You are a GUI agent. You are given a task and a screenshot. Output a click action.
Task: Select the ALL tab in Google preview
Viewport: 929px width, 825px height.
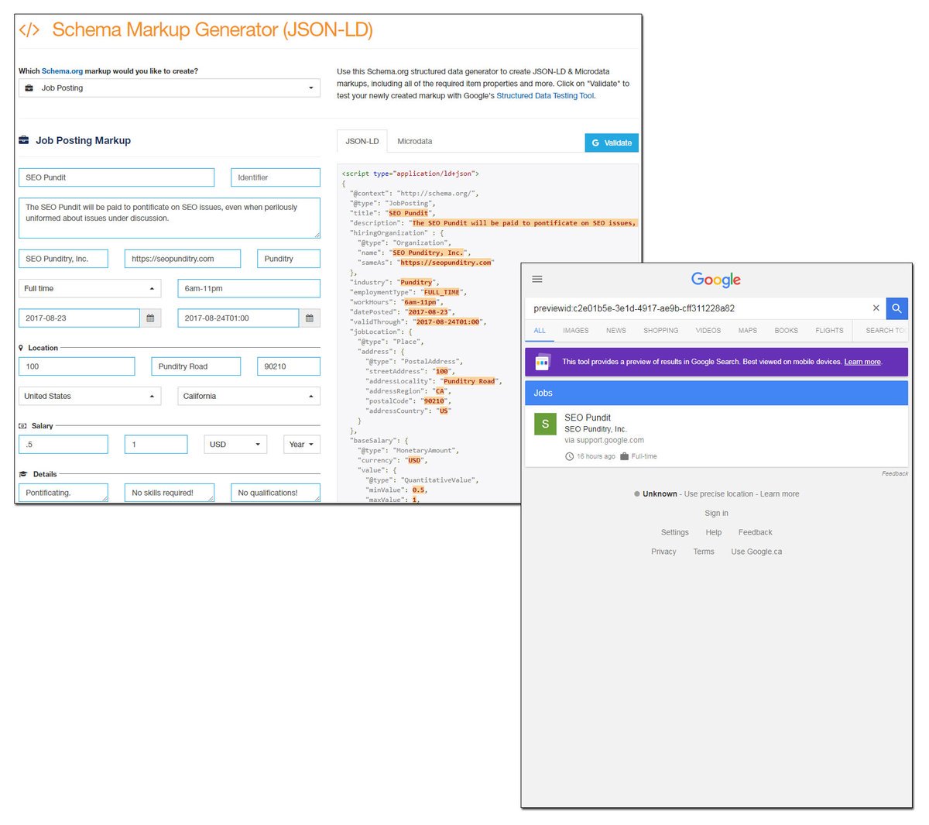[540, 331]
